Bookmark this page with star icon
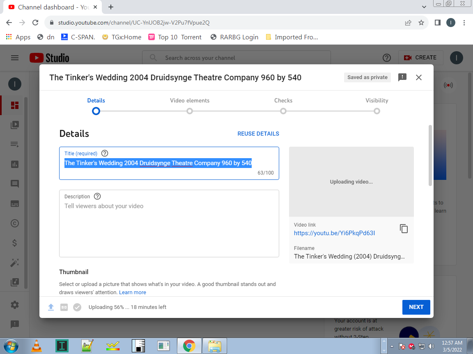The height and width of the screenshot is (354, 473). [421, 23]
